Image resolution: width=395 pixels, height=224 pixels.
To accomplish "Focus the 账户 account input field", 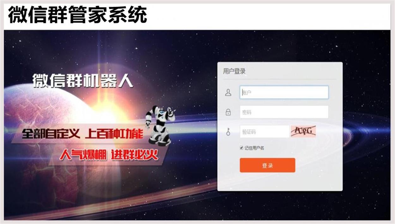I will click(x=284, y=92).
